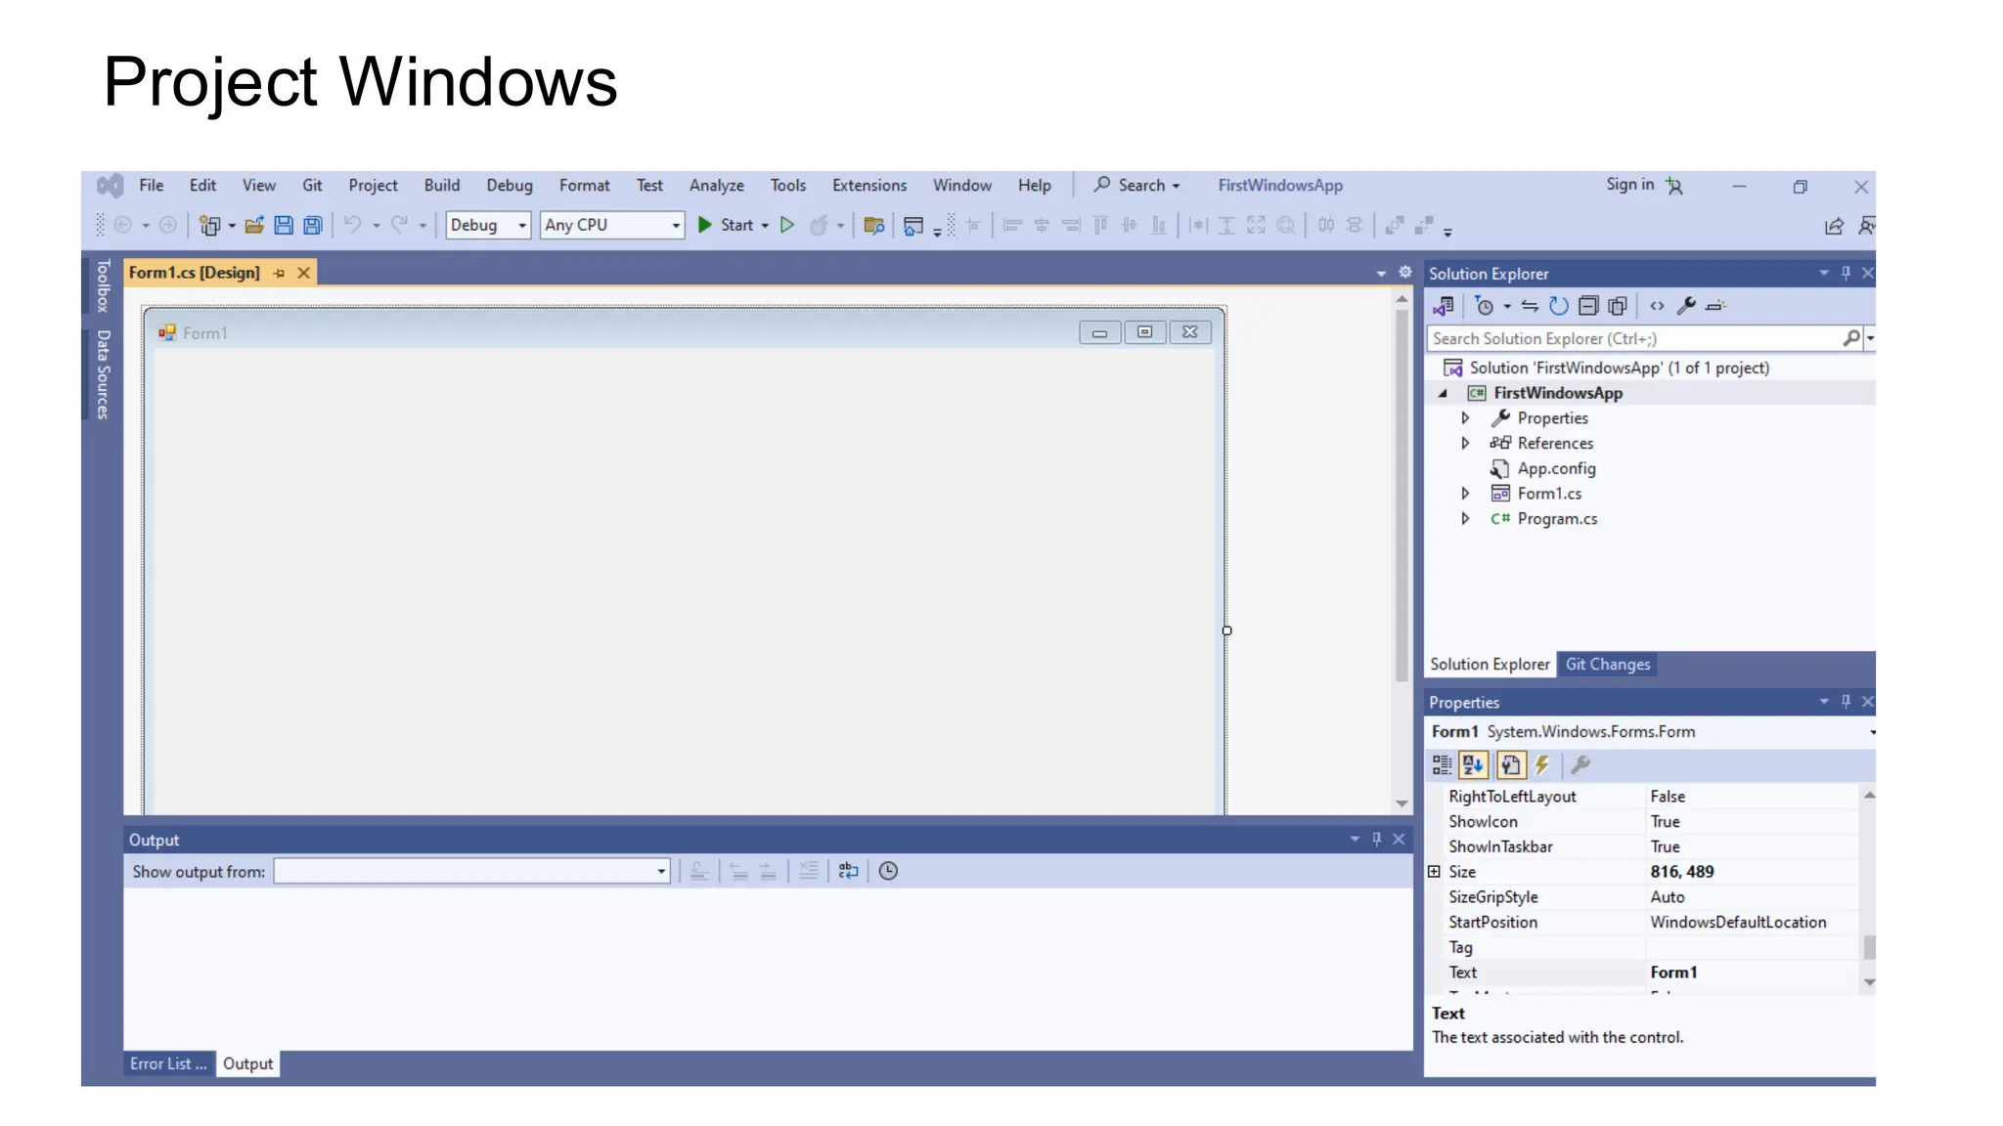Open the File menu
The image size is (2003, 1126).
(151, 186)
